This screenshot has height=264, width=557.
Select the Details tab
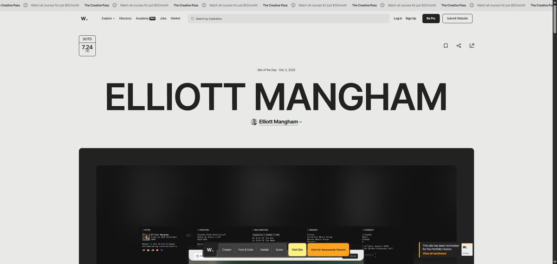point(264,250)
